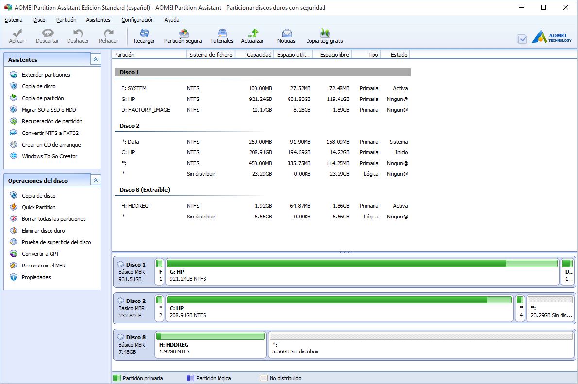Select H: HDDREG block in disk map
Image resolution: width=578 pixels, height=384 pixels.
tap(210, 345)
